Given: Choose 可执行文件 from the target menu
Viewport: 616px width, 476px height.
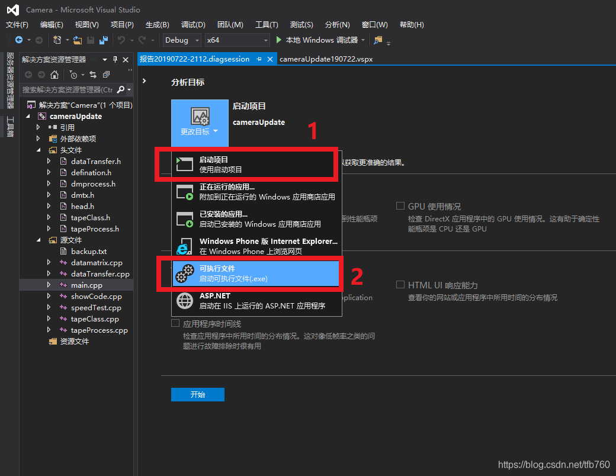Looking at the screenshot, I should click(x=256, y=274).
